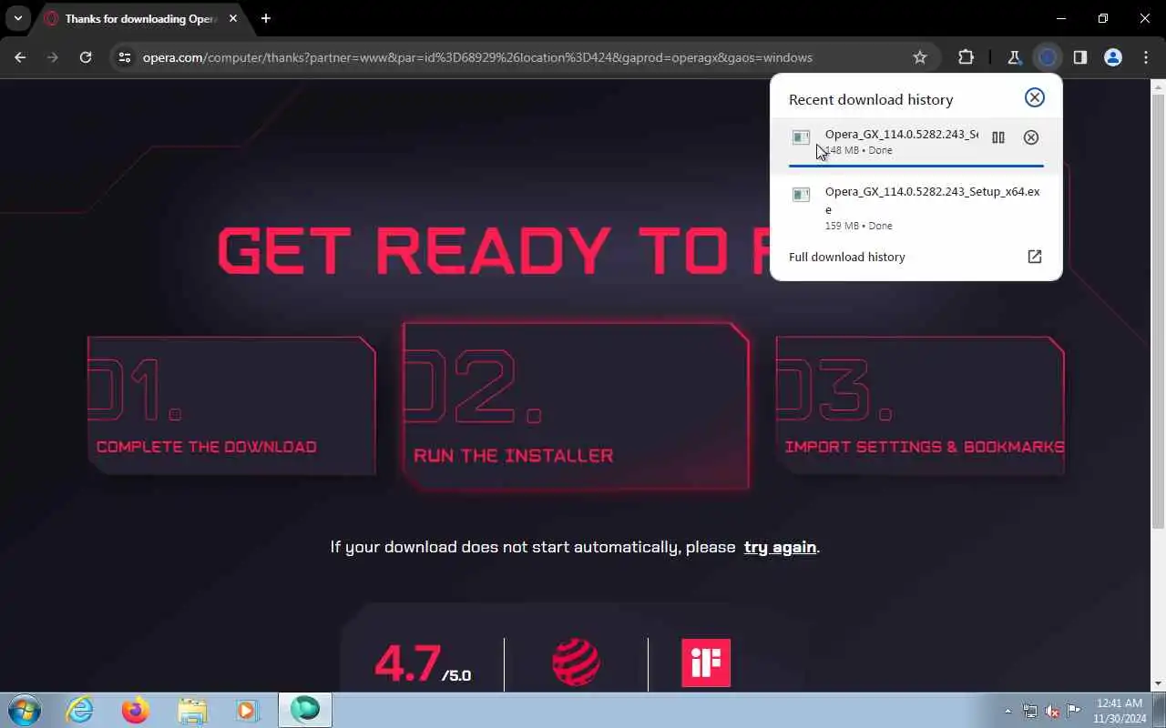Close the Recent download history popup
The image size is (1166, 728).
pos(1034,97)
